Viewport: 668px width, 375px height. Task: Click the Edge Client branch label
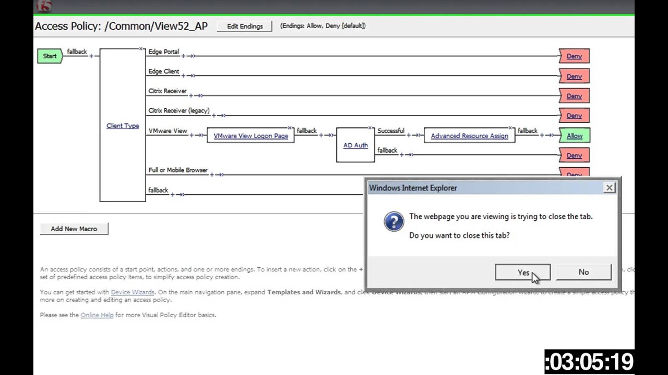click(x=164, y=71)
